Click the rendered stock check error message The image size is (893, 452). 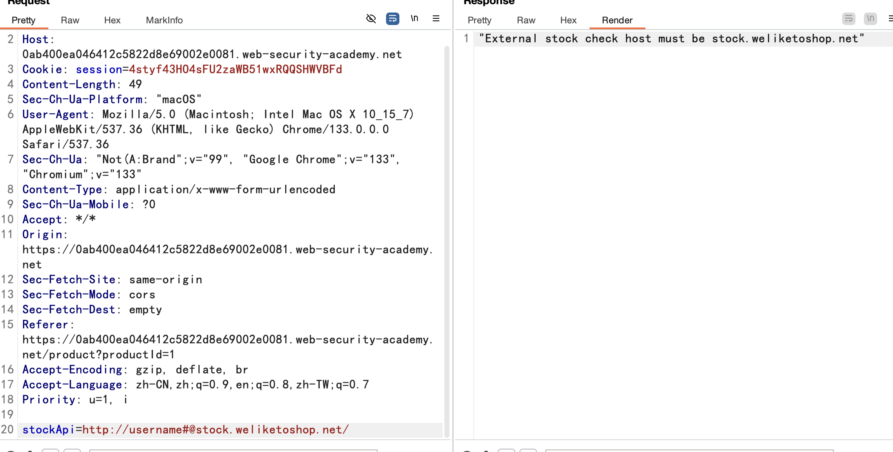click(671, 39)
